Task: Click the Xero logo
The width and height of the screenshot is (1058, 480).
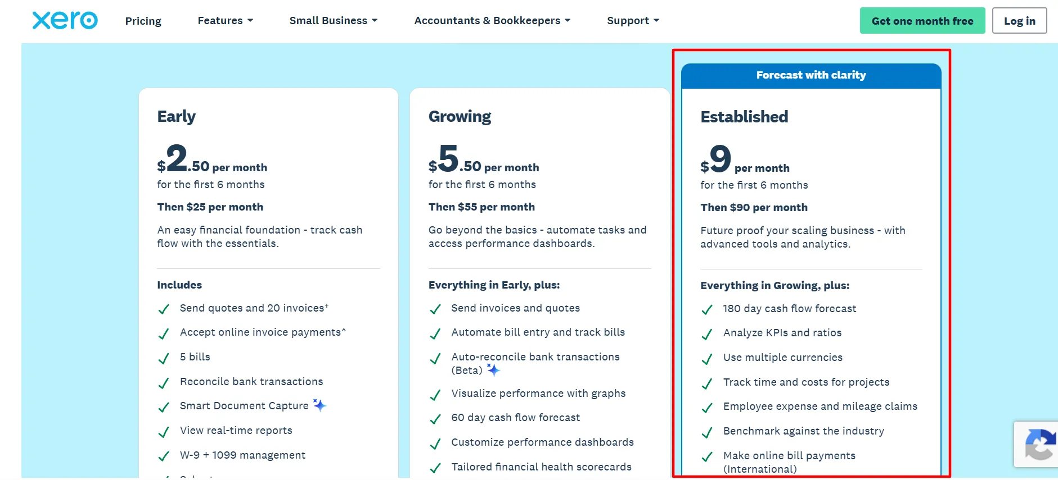Action: pos(65,20)
